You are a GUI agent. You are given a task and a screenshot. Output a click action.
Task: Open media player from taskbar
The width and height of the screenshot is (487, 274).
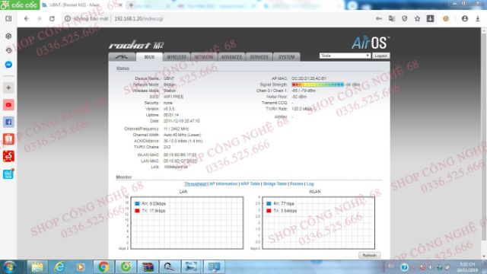coord(81,267)
